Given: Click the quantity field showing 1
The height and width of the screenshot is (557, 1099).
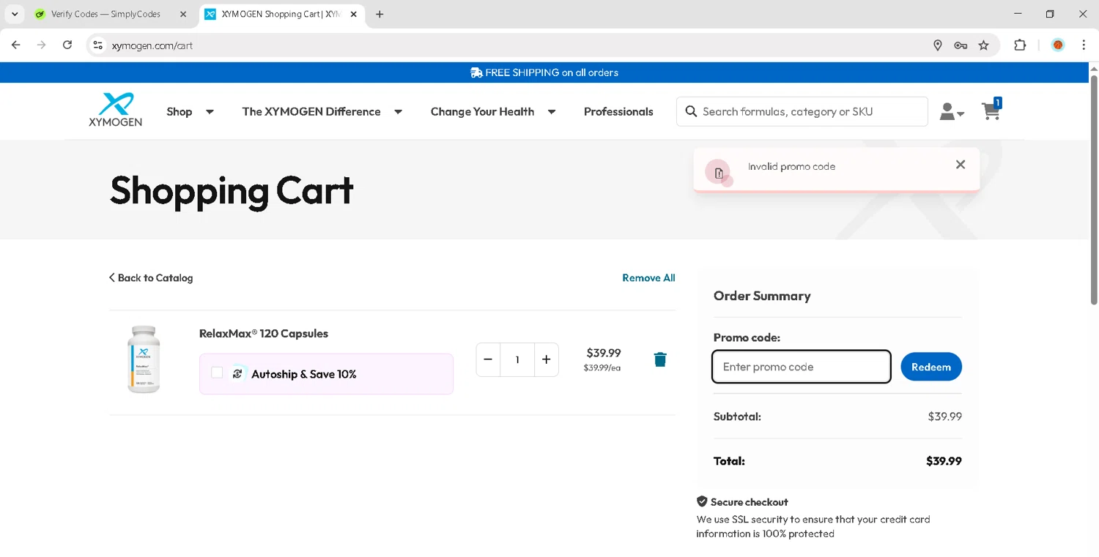Looking at the screenshot, I should click(x=517, y=359).
